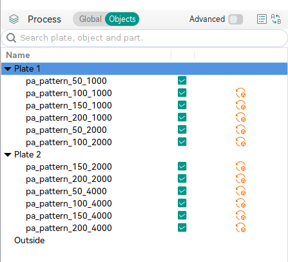This screenshot has height=262, width=288.
Task: Toggle the Advanced mode switch
Action: click(236, 19)
